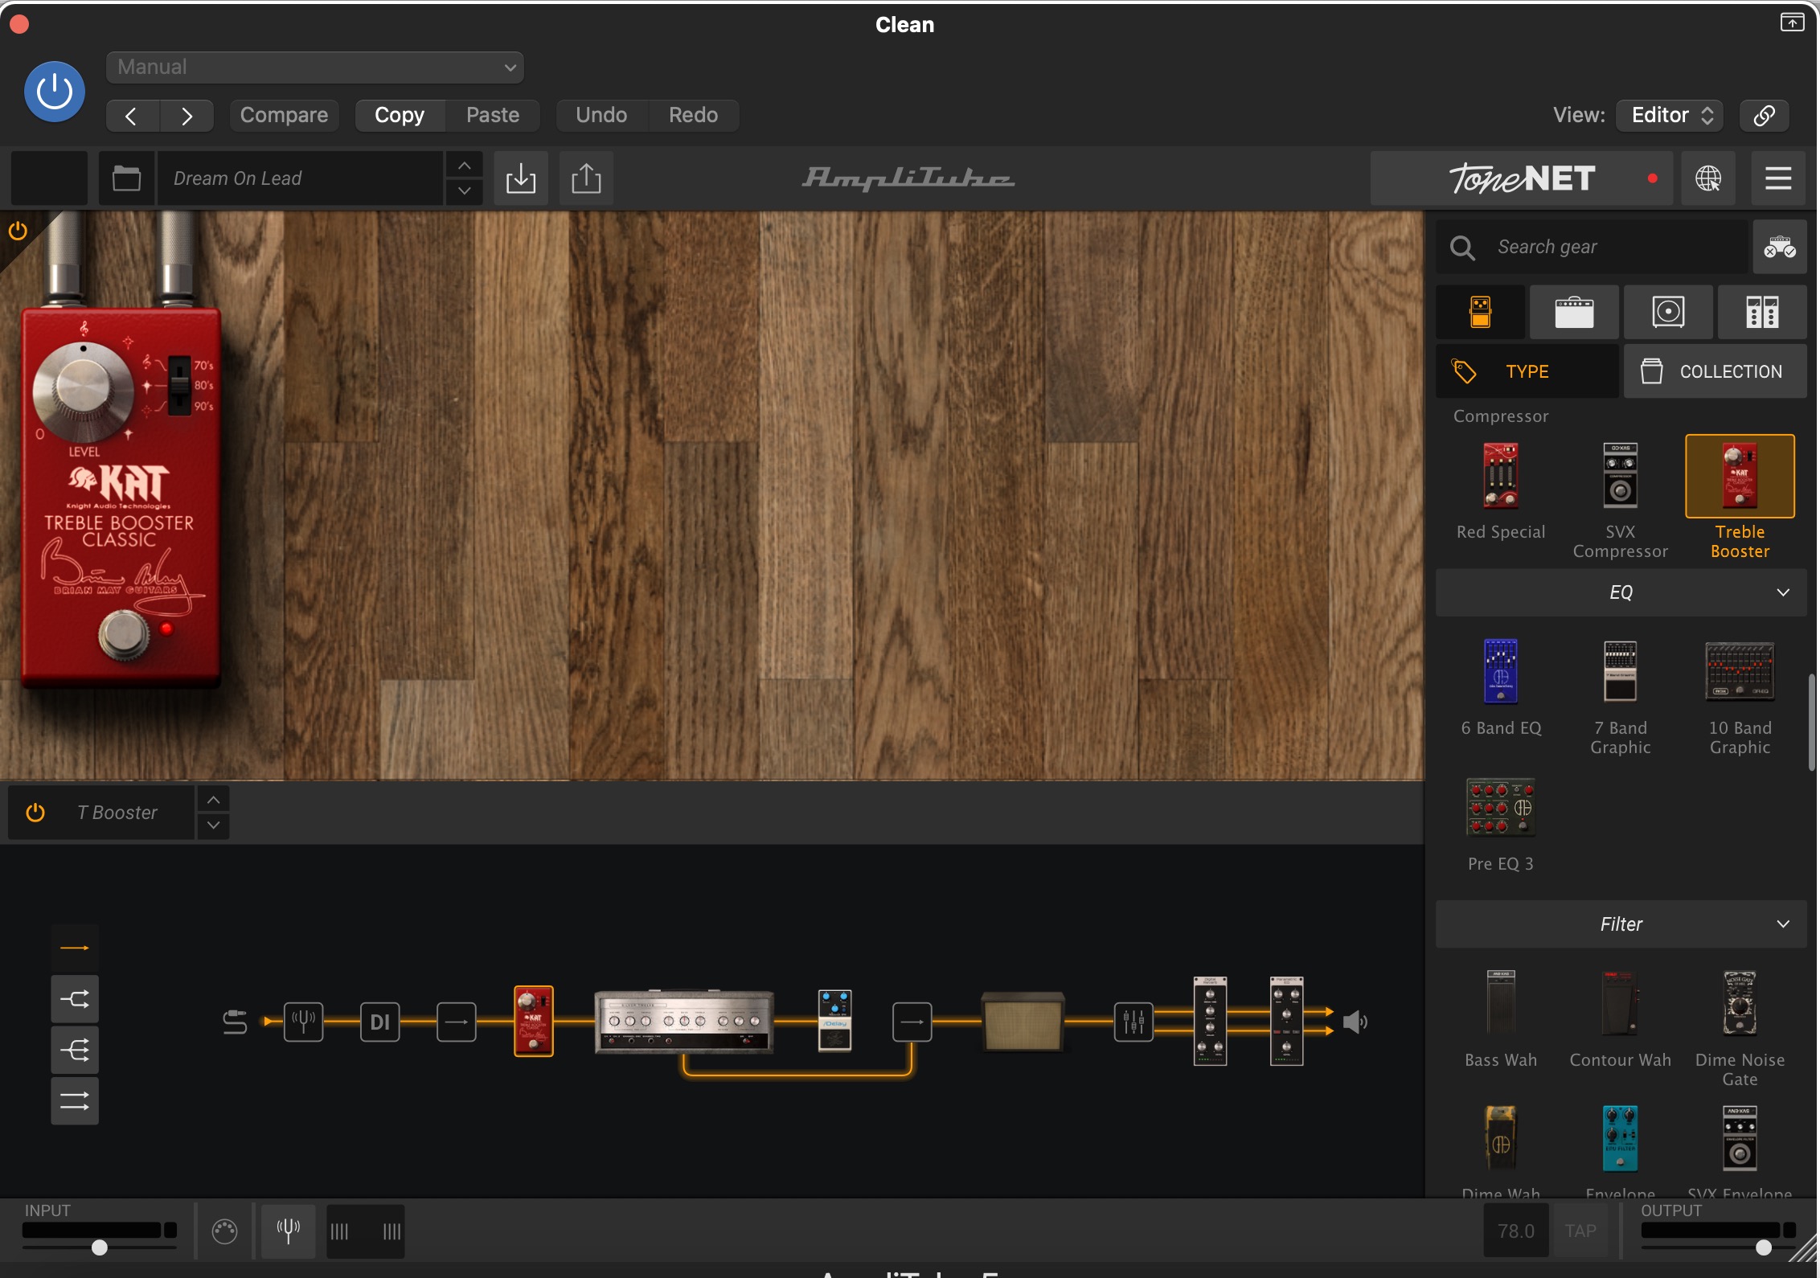Viewport: 1820px width, 1278px height.
Task: Choose the parallel lines routing layout
Action: pos(75,1100)
